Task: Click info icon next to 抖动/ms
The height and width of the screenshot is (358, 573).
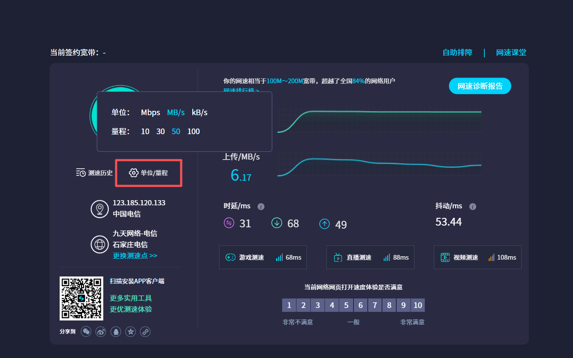Action: 473,207
